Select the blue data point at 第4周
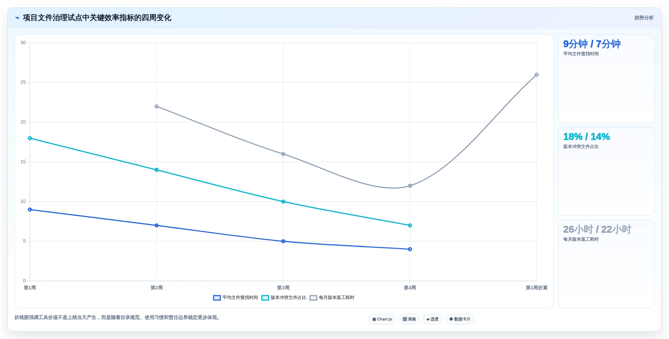 click(x=410, y=249)
